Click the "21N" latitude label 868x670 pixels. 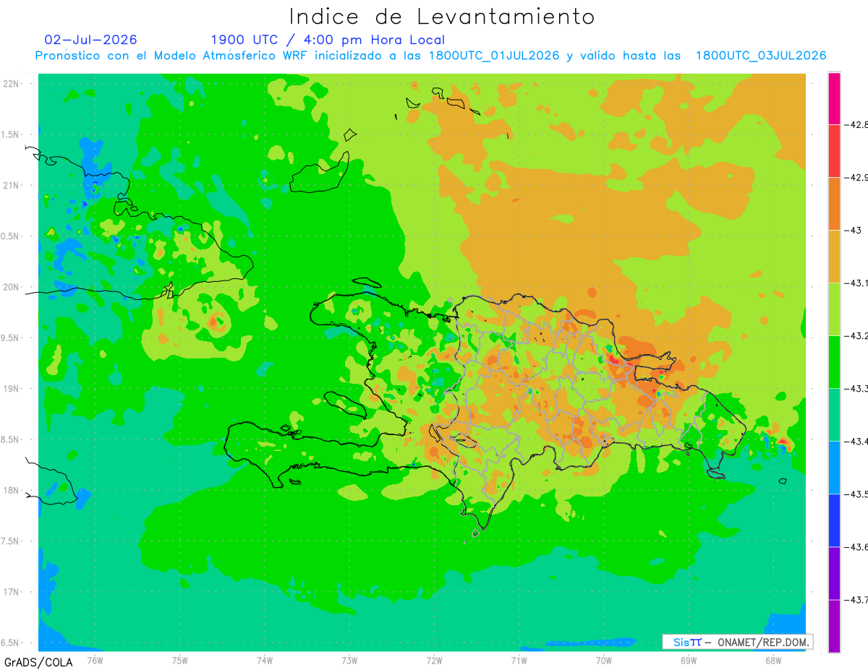pyautogui.click(x=12, y=185)
